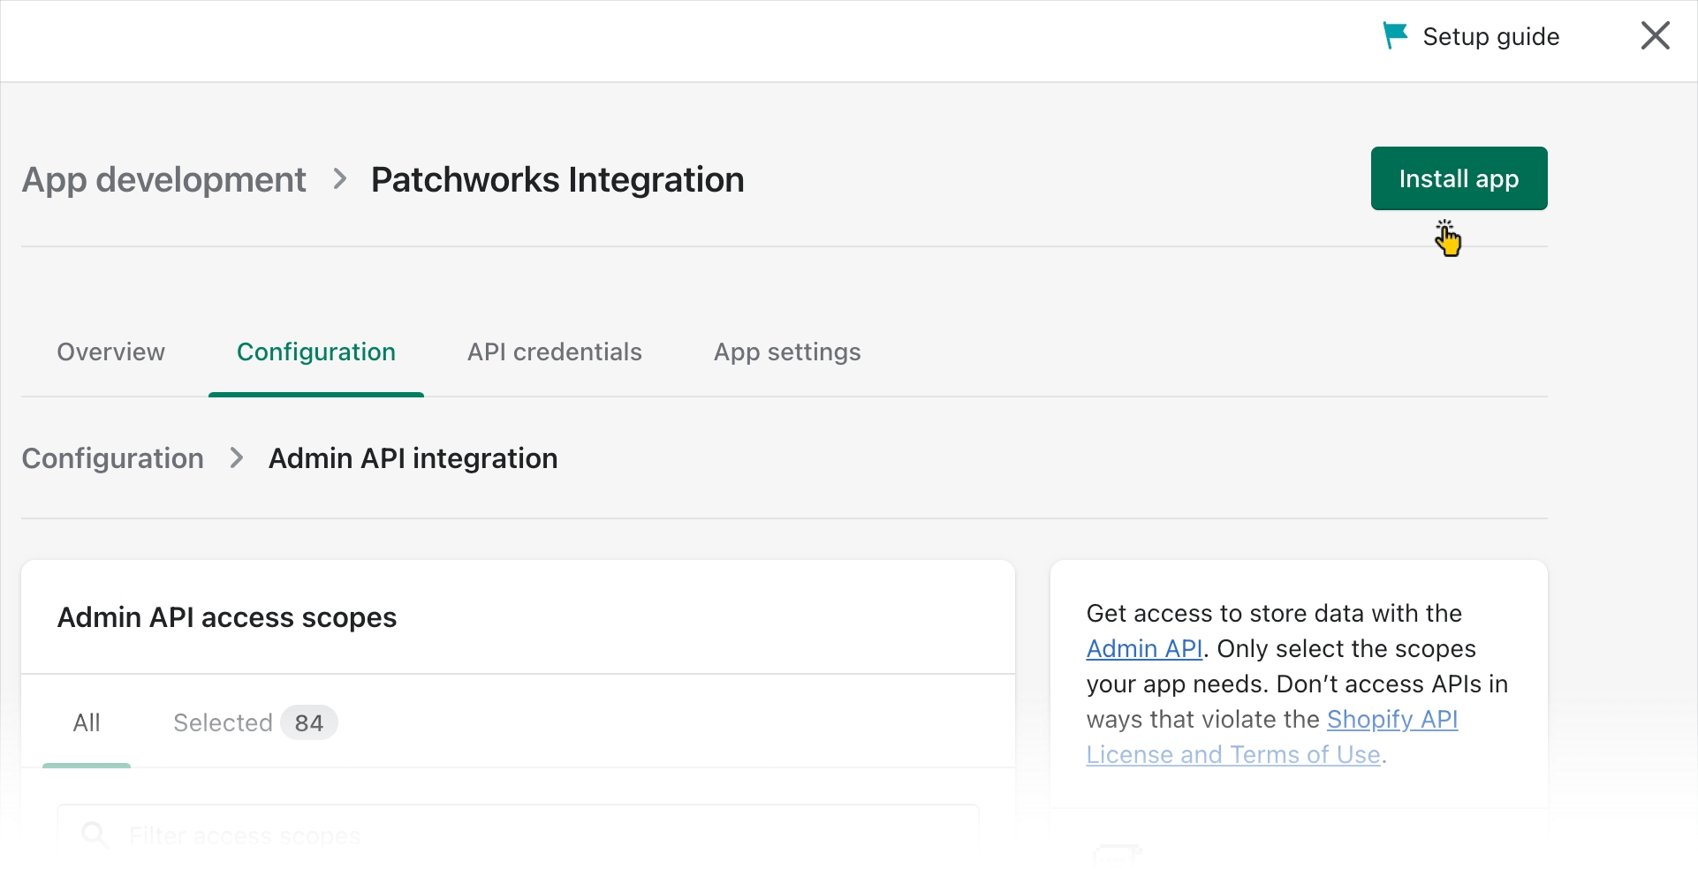The width and height of the screenshot is (1698, 869).
Task: Install the Patchworks Integration app
Action: (x=1458, y=178)
